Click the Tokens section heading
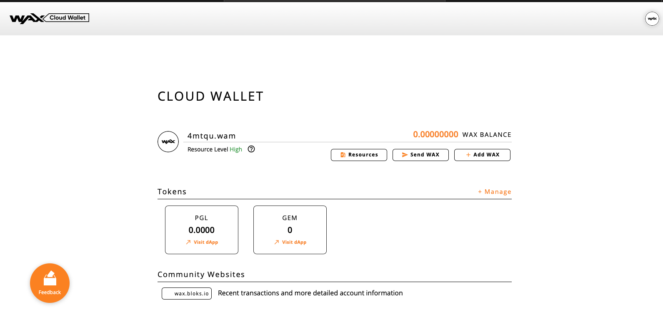This screenshot has width=663, height=327. pos(172,192)
